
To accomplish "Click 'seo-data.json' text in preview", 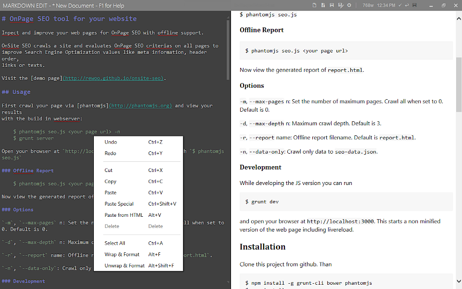I will 356,152.
